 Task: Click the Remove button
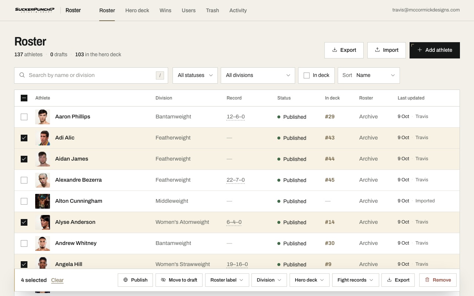[x=438, y=280]
